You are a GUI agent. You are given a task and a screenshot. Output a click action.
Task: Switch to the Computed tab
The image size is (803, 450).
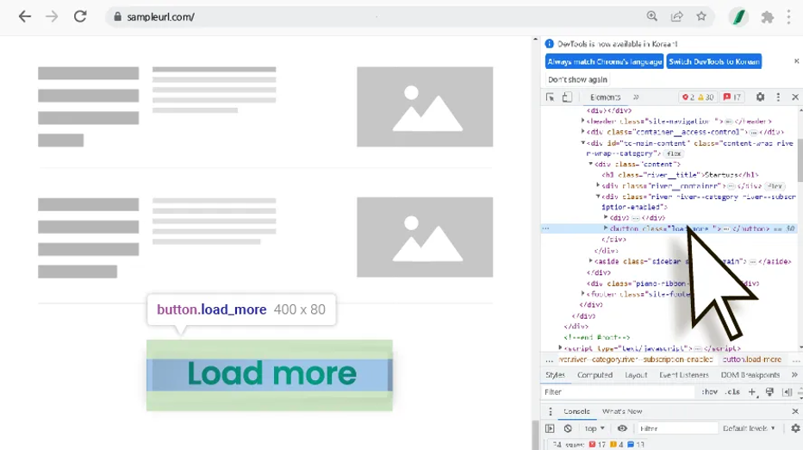(594, 375)
